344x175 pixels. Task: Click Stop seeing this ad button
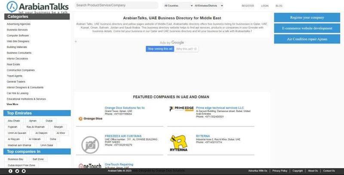[x=160, y=49]
